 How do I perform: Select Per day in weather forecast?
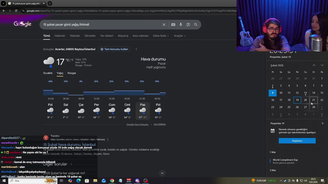tap(97, 111)
